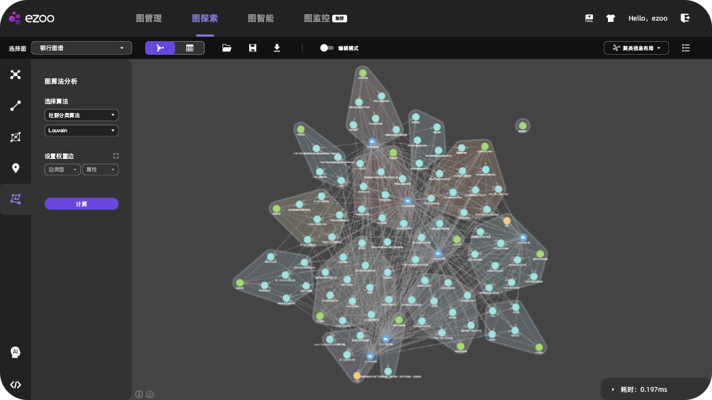712x400 pixels.
Task: Switch to table view toggle button
Action: click(x=190, y=48)
